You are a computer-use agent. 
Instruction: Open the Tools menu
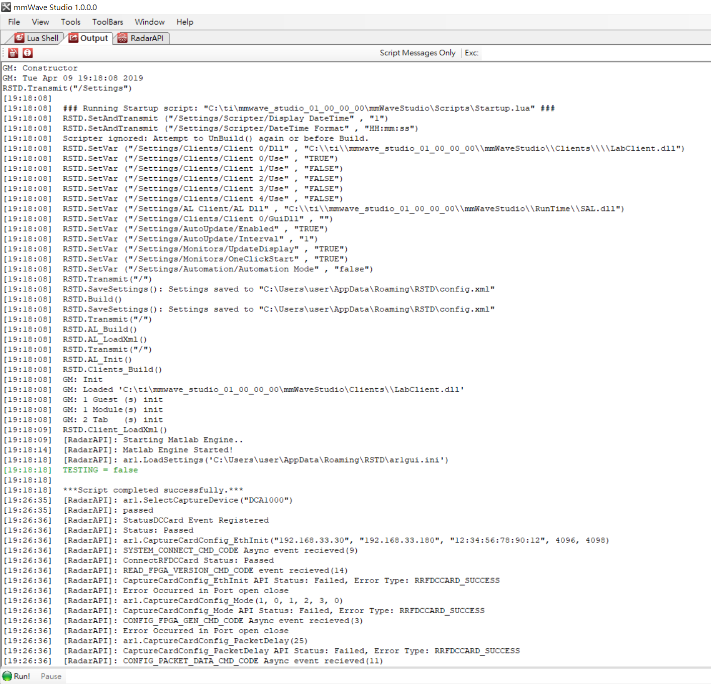tap(71, 22)
